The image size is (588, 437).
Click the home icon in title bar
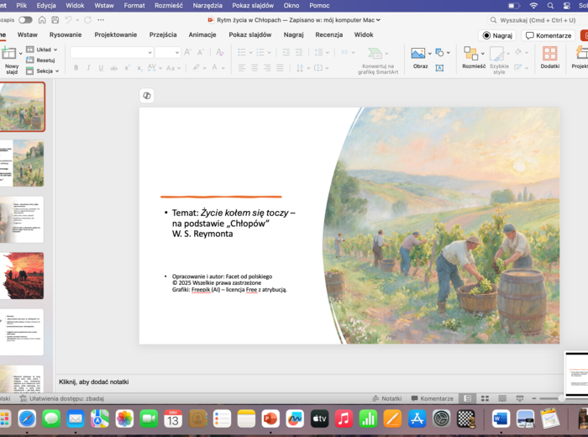[42, 20]
